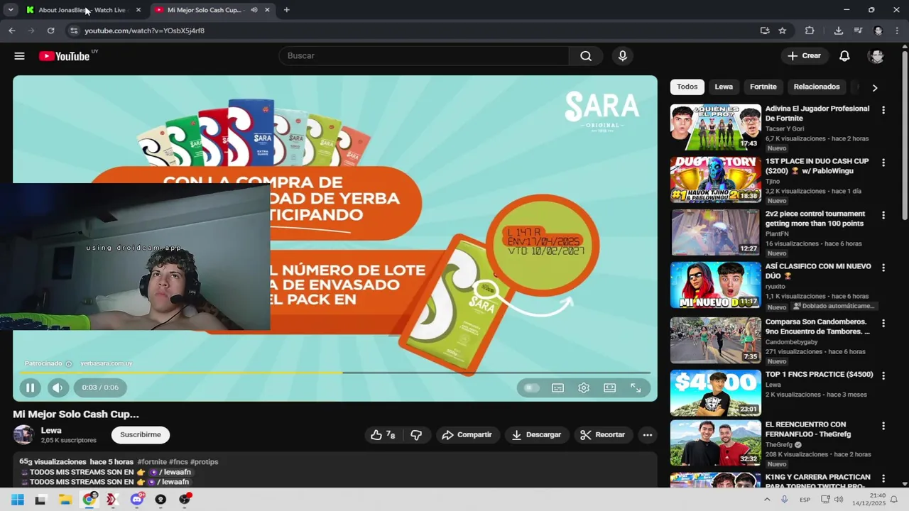Open the Patrocinado info icon
The width and height of the screenshot is (909, 511).
coord(69,364)
